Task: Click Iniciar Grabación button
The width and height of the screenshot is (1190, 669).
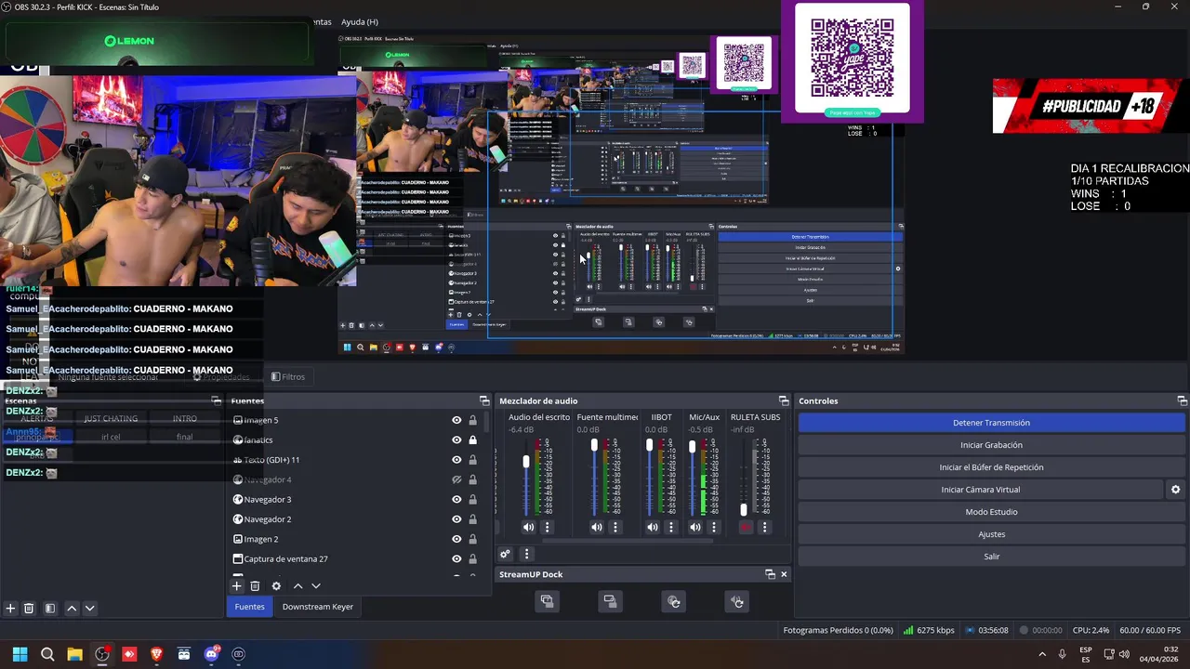Action: (991, 445)
